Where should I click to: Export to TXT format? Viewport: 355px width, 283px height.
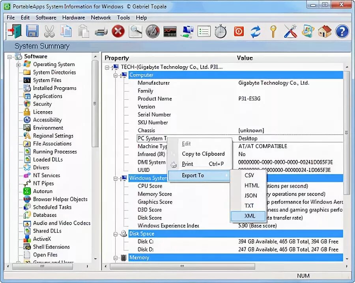pos(248,206)
